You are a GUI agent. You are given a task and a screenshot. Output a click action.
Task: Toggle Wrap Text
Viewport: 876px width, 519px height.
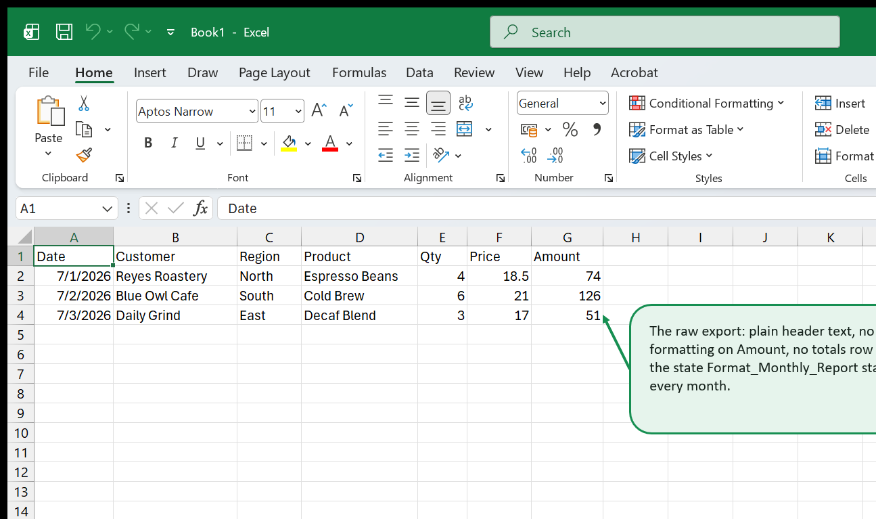click(465, 102)
